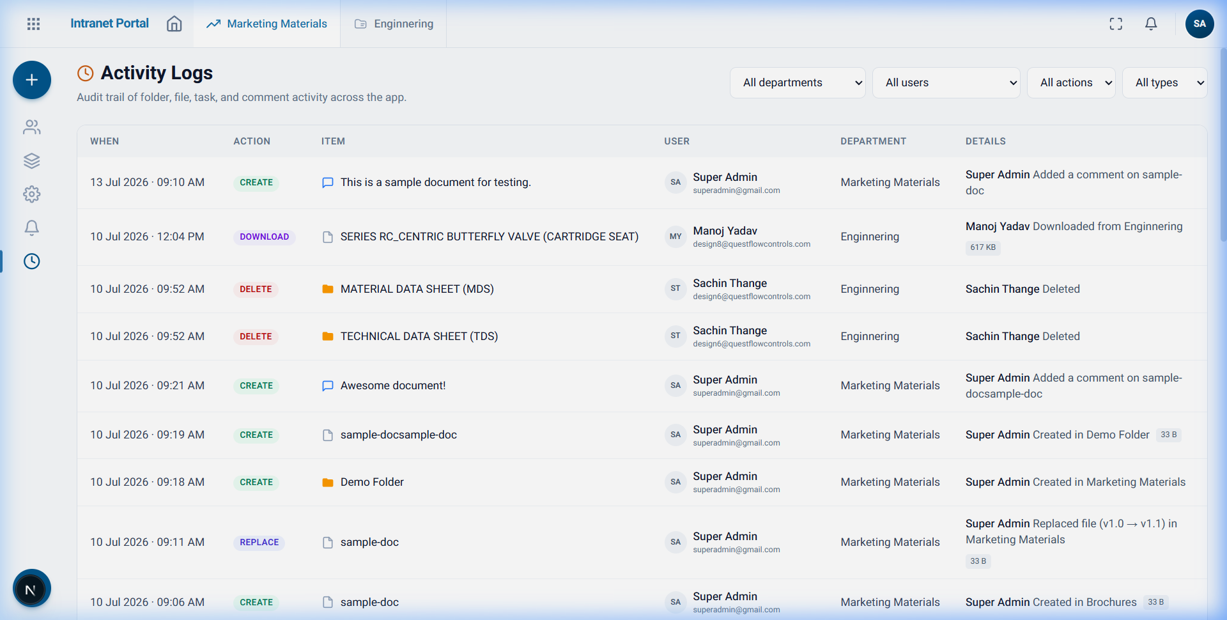Click the page vertical scrollbar

pyautogui.click(x=1223, y=144)
